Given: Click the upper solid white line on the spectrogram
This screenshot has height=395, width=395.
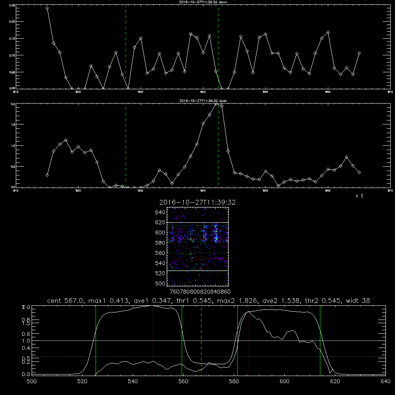Looking at the screenshot, I should [x=198, y=222].
